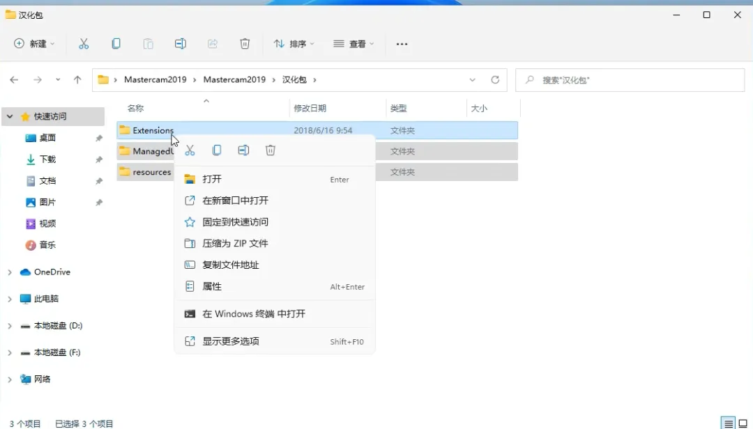Select Downloads (下载) in sidebar
The height and width of the screenshot is (429, 753).
[x=47, y=159]
